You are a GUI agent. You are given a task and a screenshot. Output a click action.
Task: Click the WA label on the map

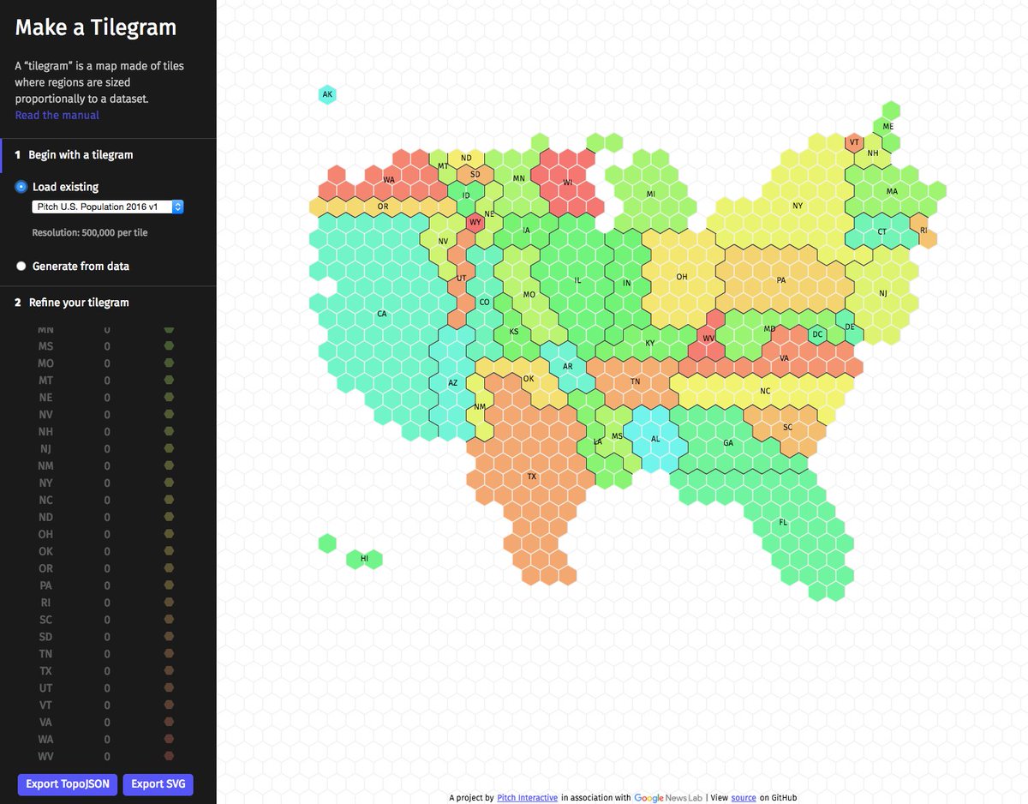[x=389, y=180]
